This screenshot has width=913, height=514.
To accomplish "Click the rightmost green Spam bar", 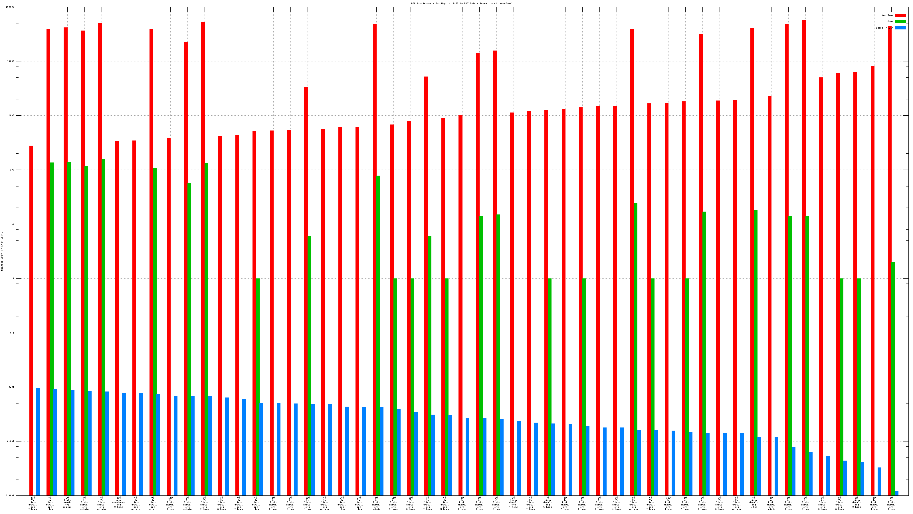I will click(893, 378).
